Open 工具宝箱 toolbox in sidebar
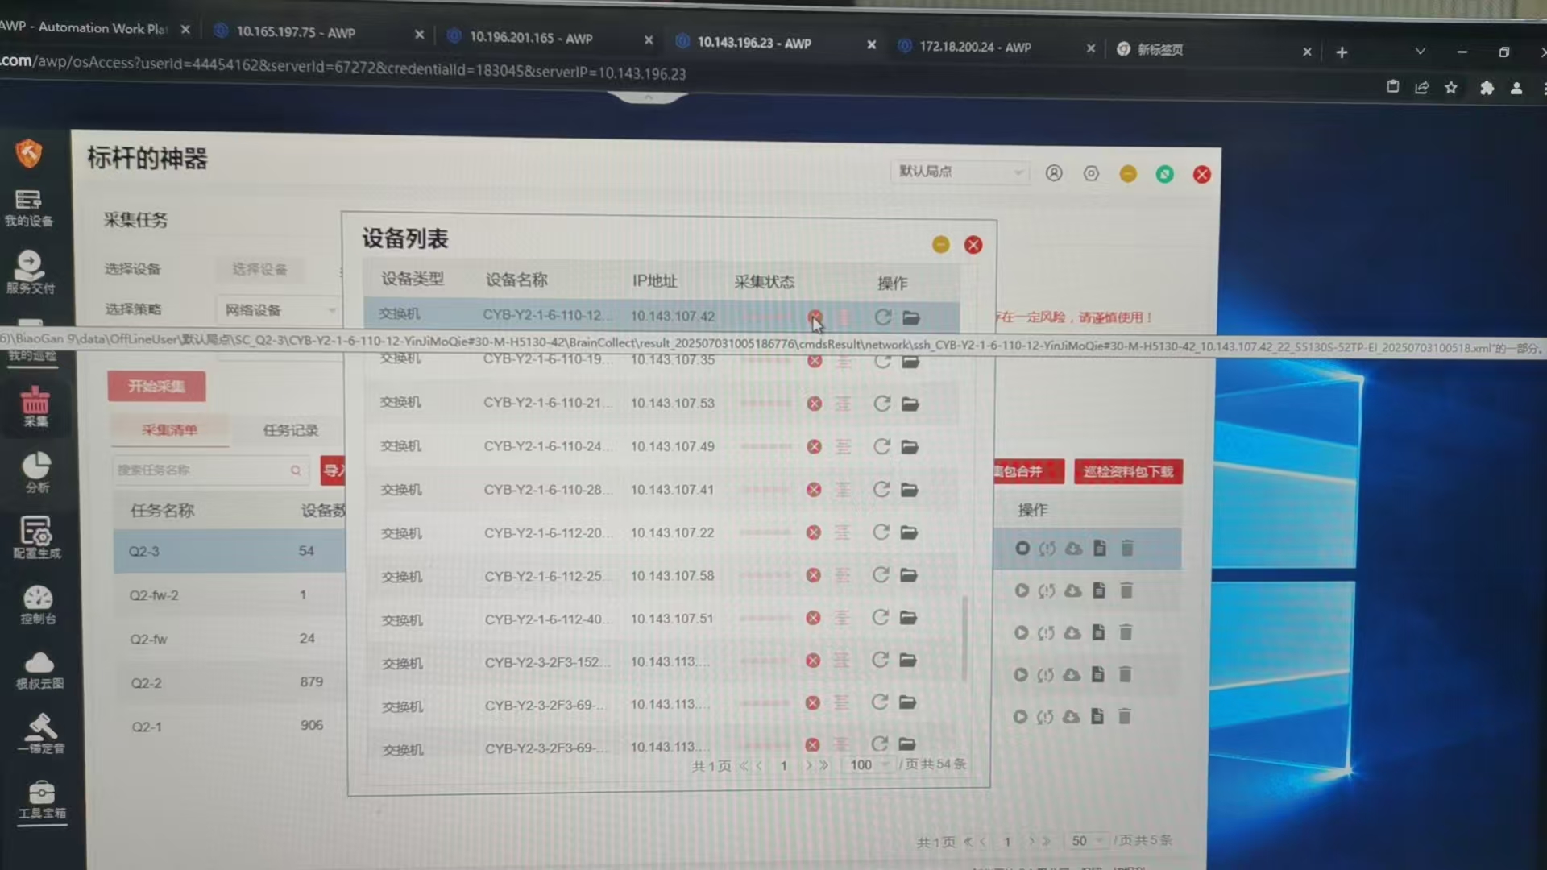Viewport: 1547px width, 870px height. point(42,799)
